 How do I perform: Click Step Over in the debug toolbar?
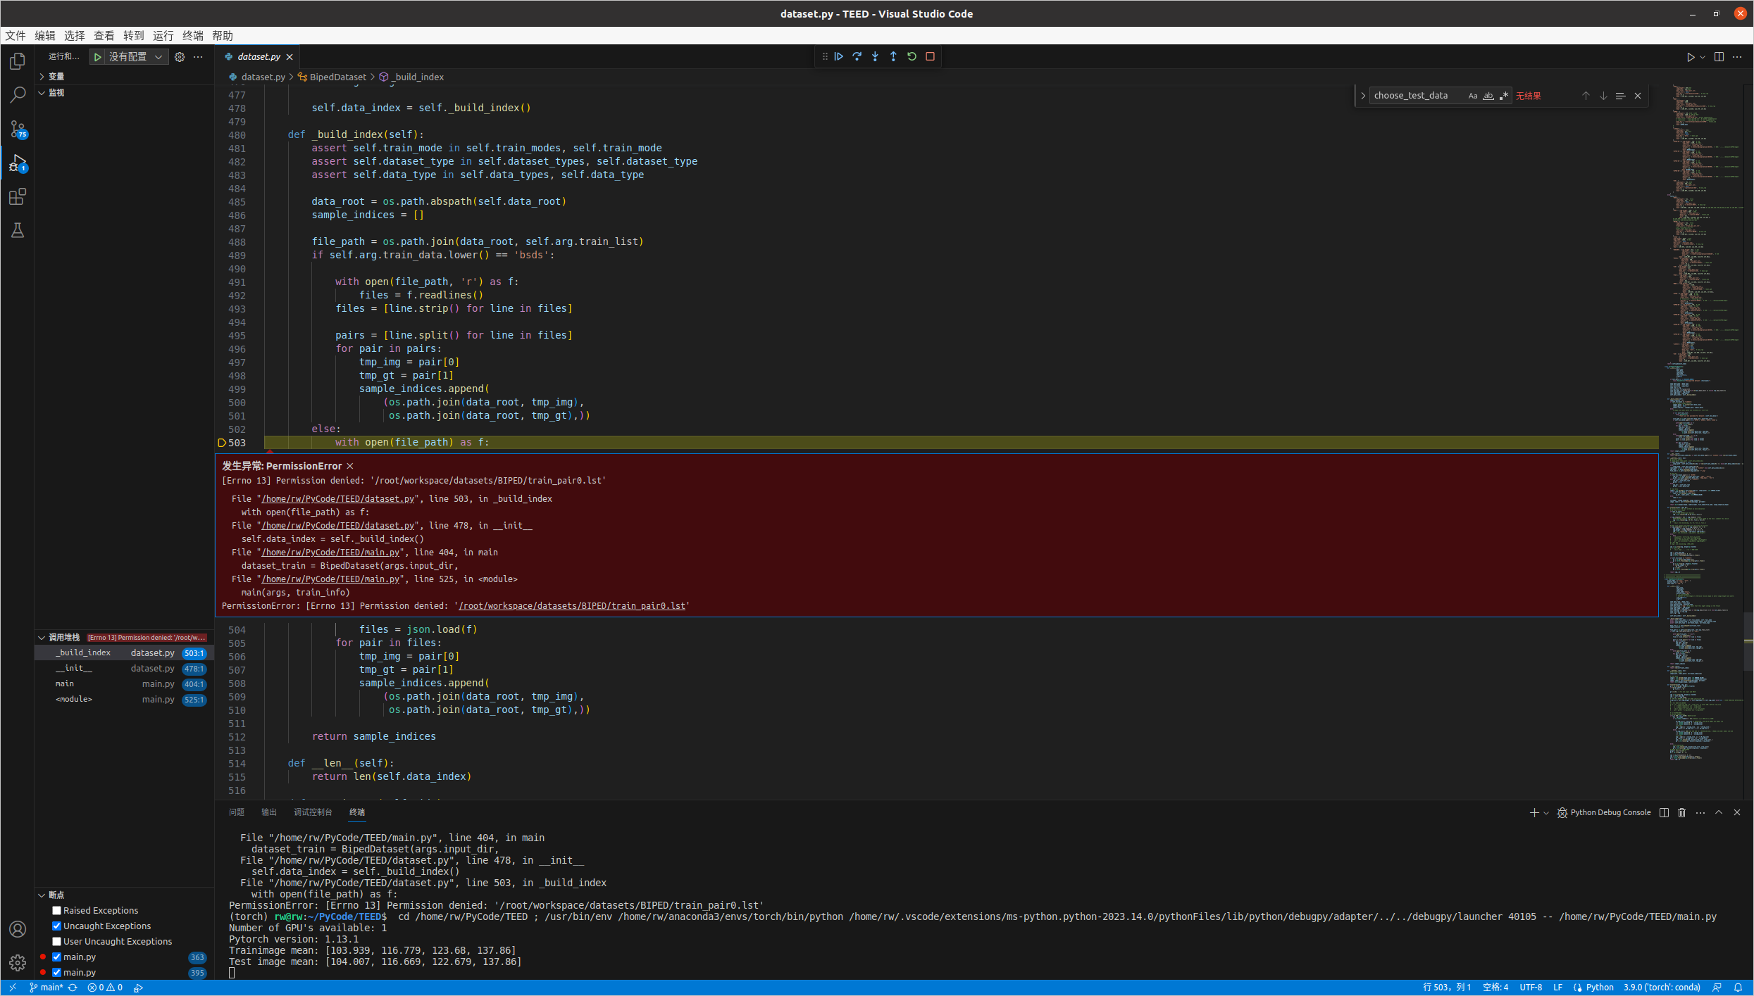857,56
